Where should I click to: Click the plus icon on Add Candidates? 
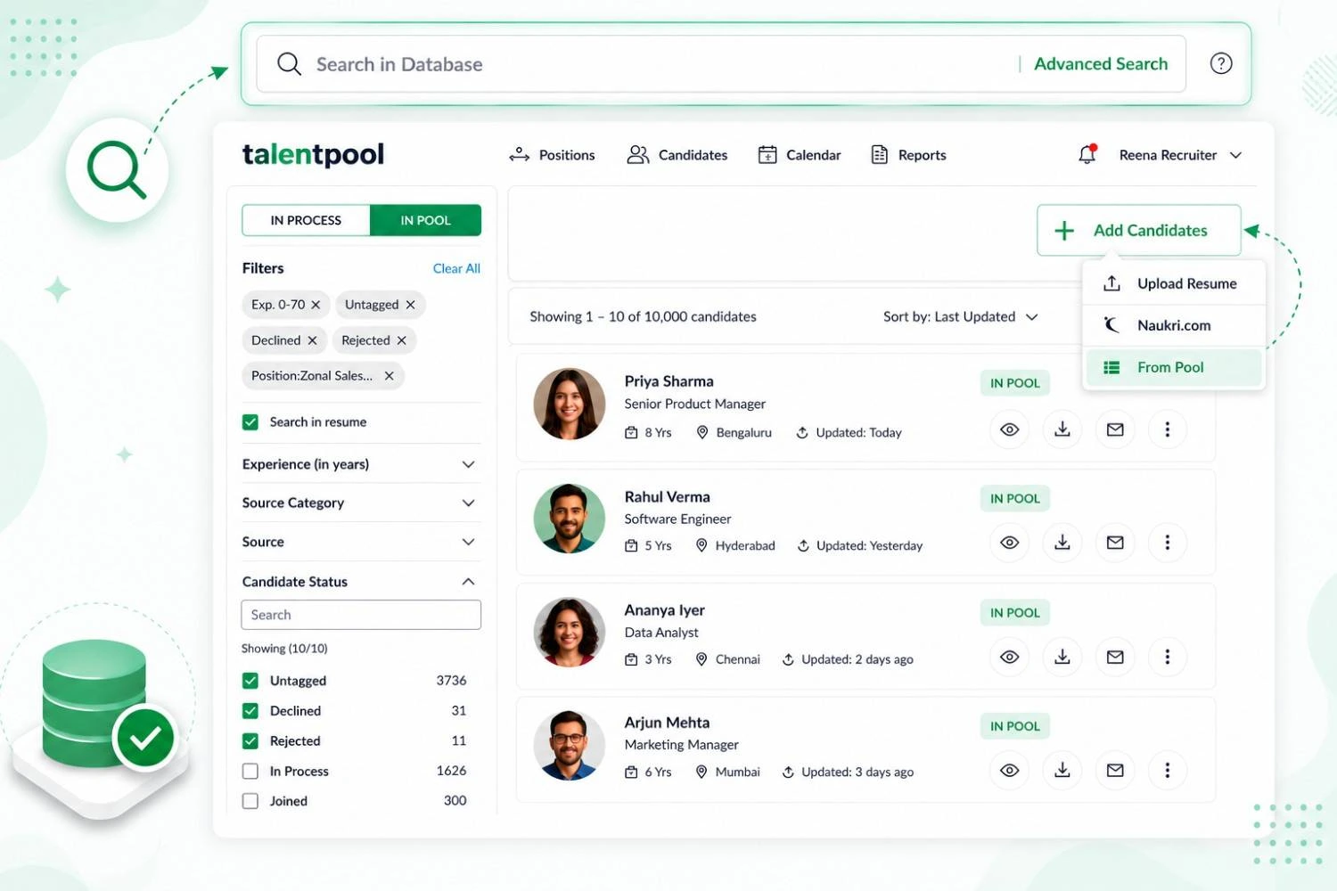coord(1064,231)
